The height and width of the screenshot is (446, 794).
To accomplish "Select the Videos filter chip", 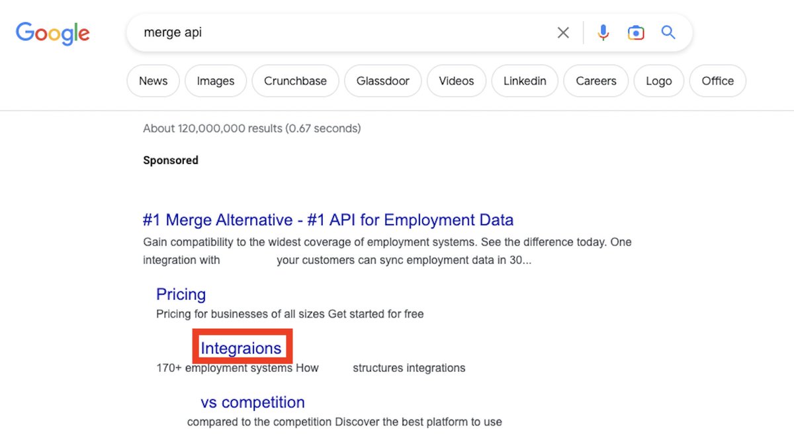I will tap(457, 81).
